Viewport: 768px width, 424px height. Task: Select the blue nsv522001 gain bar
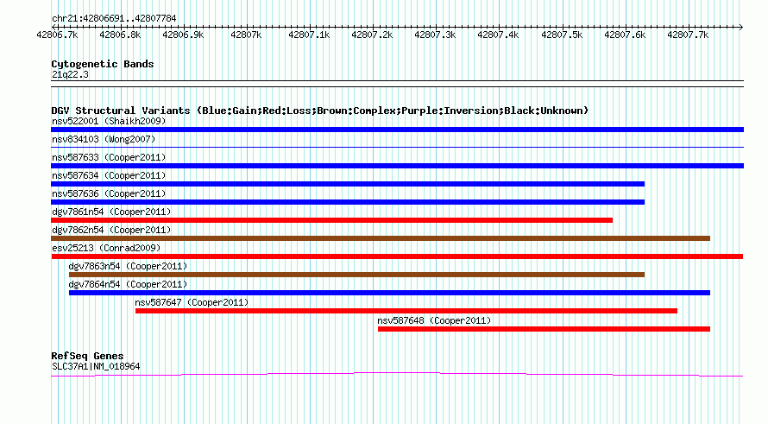(x=397, y=130)
